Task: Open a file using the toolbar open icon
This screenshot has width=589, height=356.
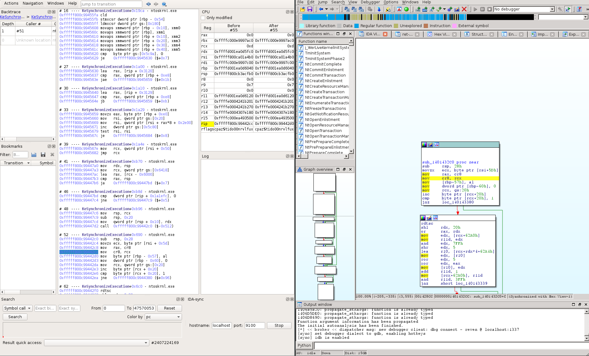Action: [302, 9]
